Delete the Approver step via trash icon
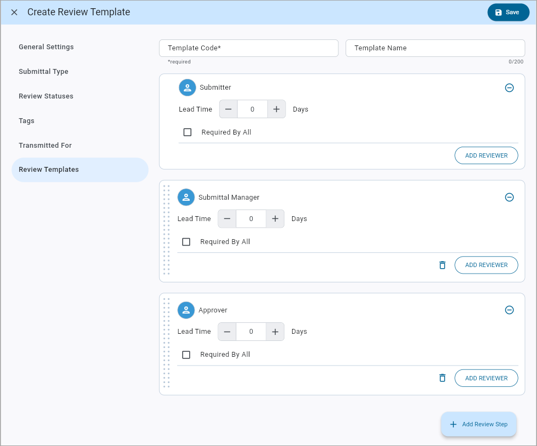 [x=442, y=378]
